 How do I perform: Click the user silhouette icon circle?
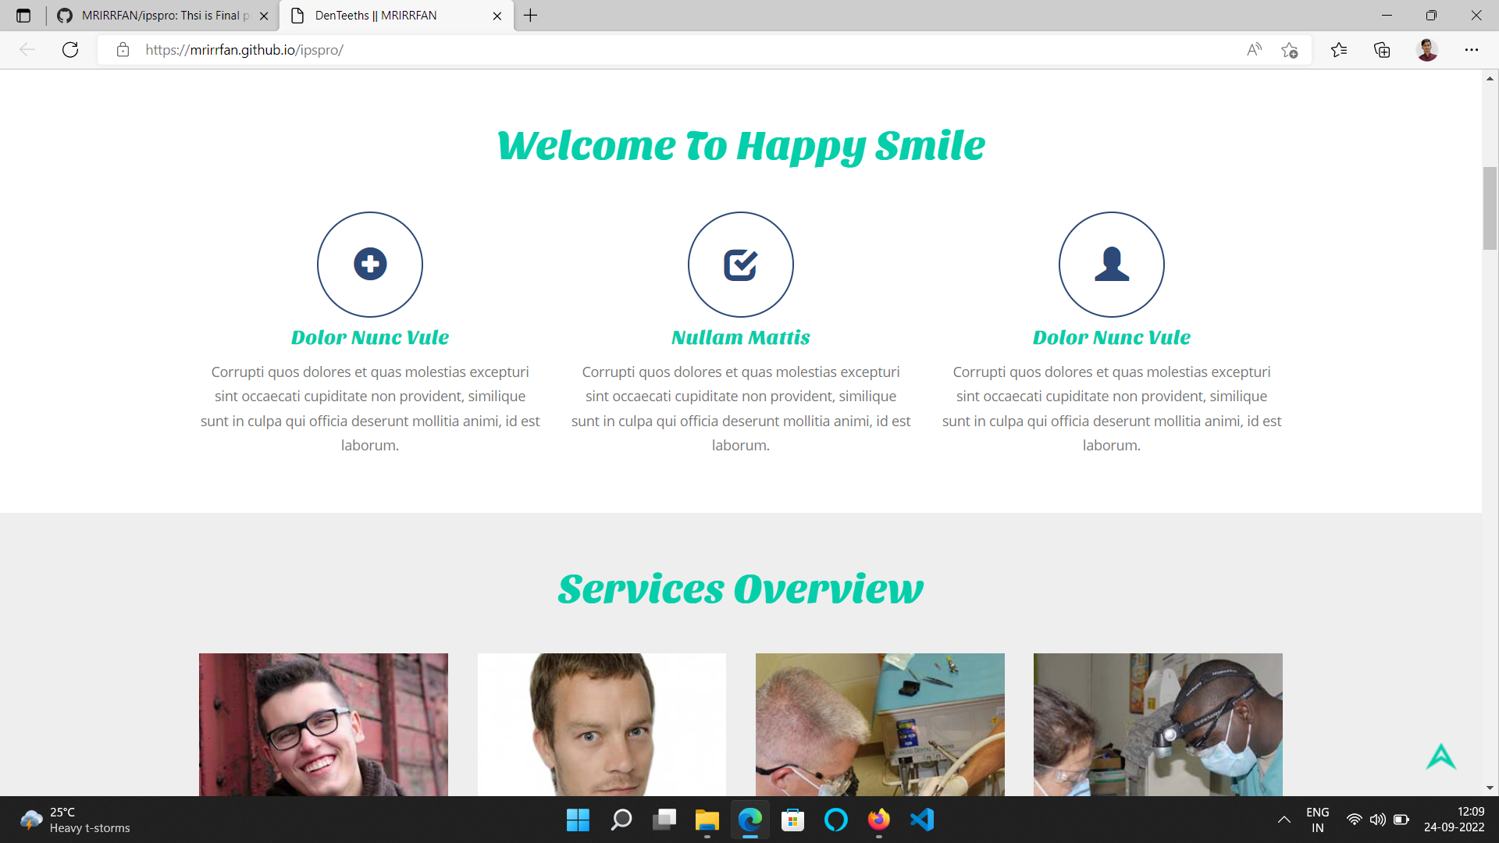tap(1111, 265)
